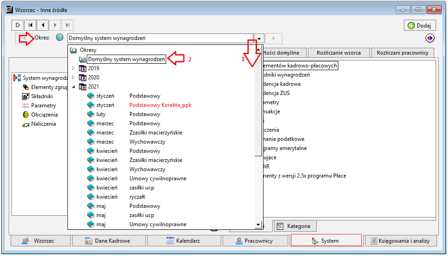This screenshot has height=256, width=448.
Task: Select programy emerytalne entry in right list
Action: click(x=285, y=148)
